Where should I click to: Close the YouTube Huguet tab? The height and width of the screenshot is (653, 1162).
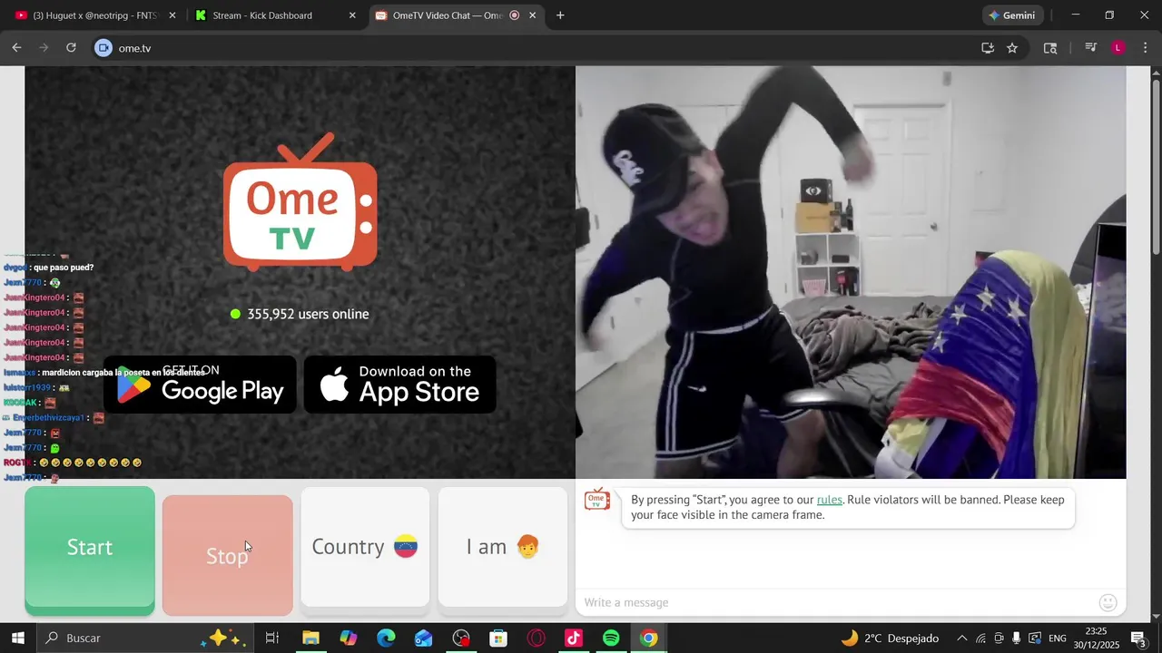coord(172,15)
